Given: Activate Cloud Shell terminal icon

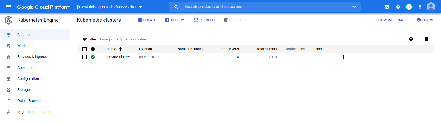Looking at the screenshot, I should [387, 7].
